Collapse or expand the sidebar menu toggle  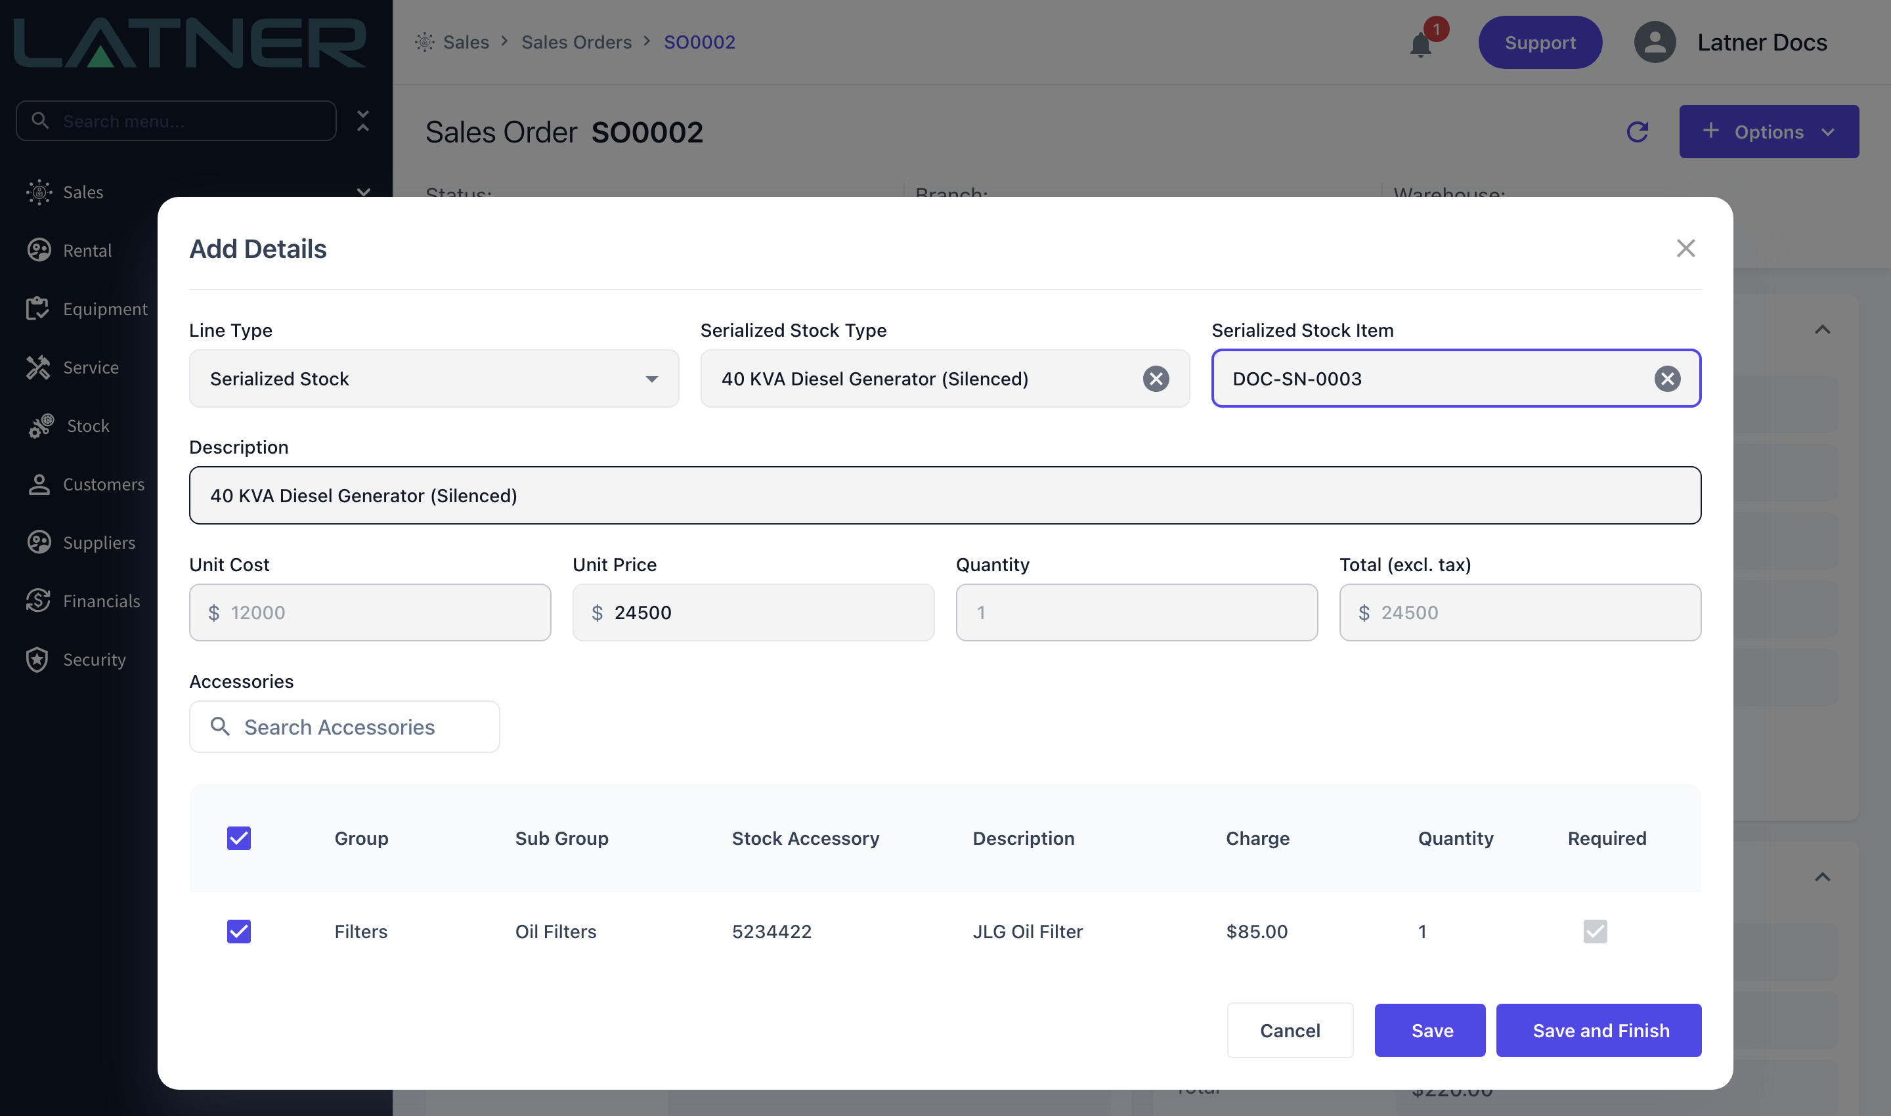363,120
